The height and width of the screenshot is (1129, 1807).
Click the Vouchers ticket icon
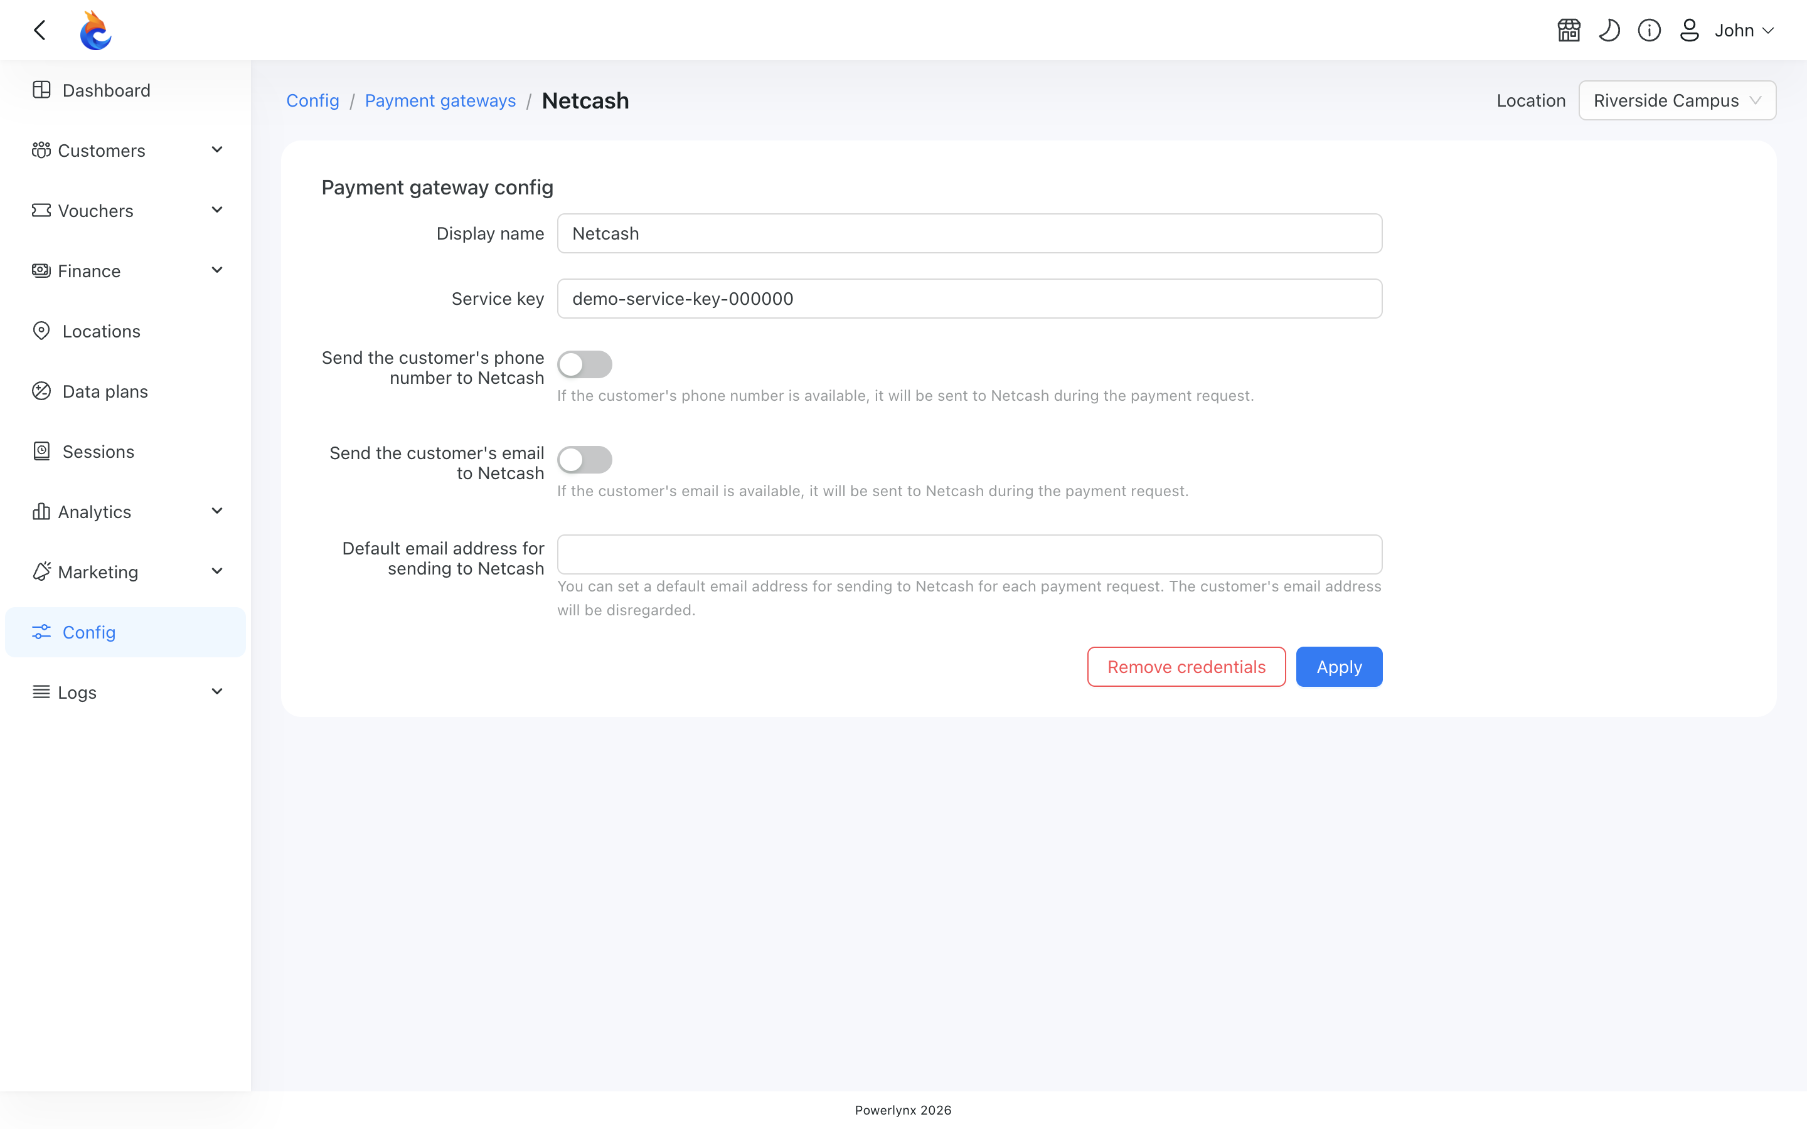41,211
